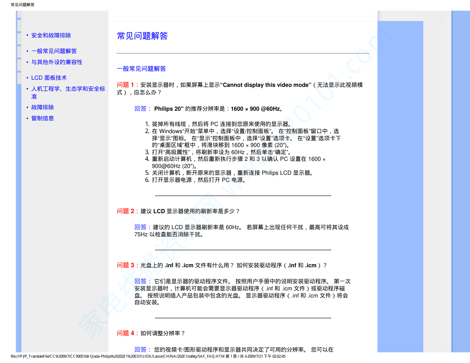Image resolution: width=470 pixels, height=363 pixels.
Task: Click the 回答 label about .inf and .icm driver files
Action: [141, 281]
